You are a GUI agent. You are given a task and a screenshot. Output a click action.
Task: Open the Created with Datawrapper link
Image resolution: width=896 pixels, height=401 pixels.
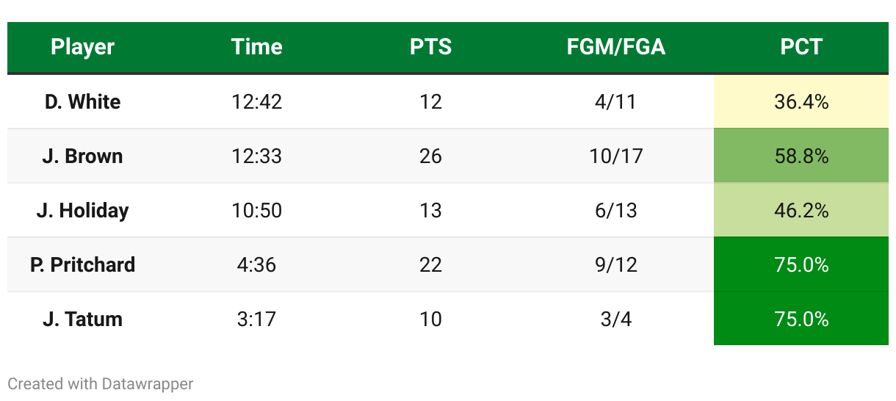coord(101,383)
